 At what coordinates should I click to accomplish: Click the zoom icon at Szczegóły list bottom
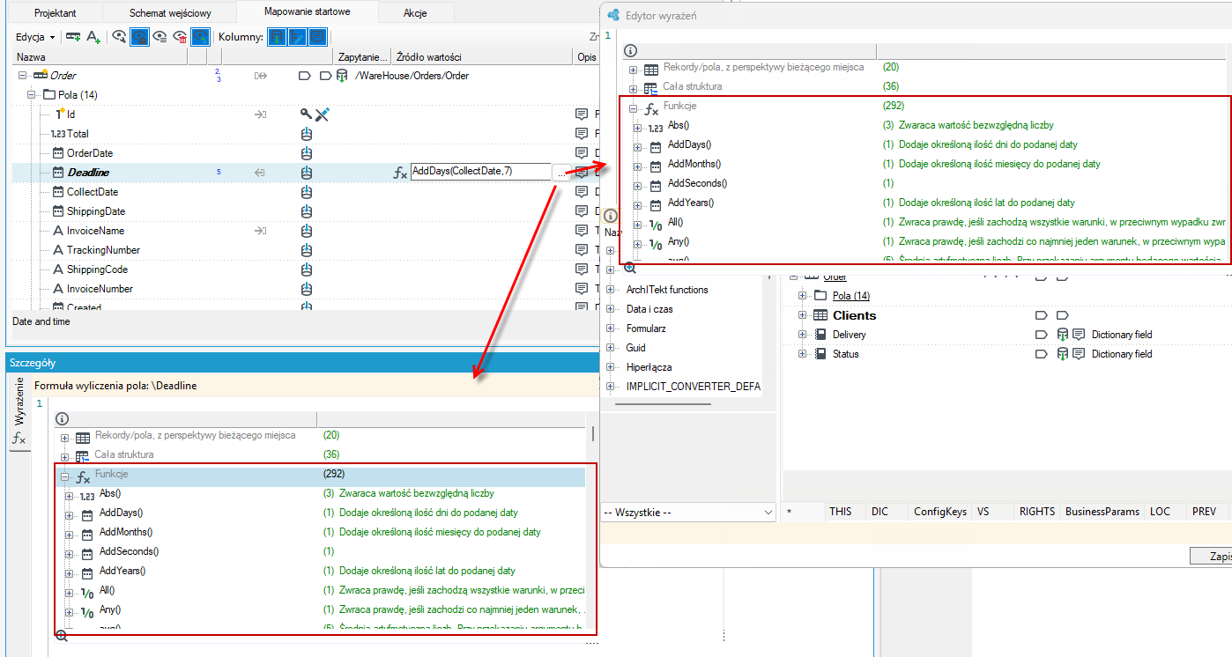tap(62, 636)
